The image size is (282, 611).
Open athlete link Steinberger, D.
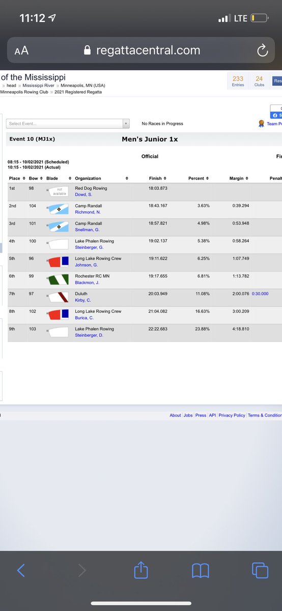point(90,335)
